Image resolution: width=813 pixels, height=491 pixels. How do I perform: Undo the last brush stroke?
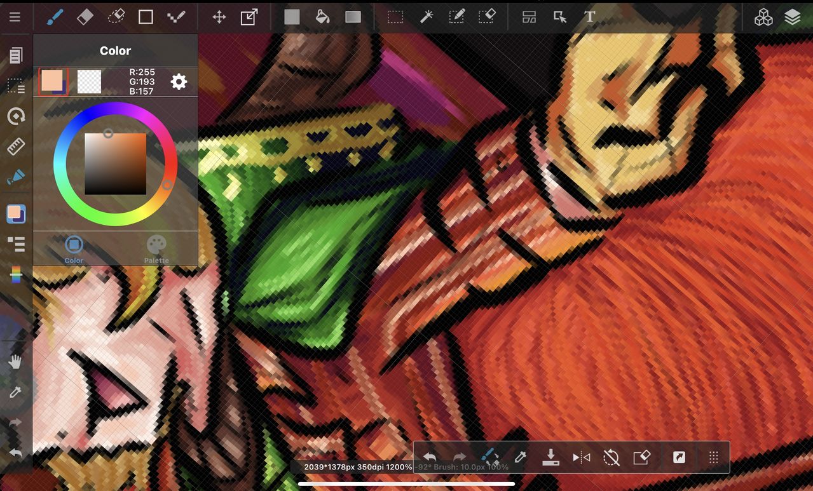(429, 457)
